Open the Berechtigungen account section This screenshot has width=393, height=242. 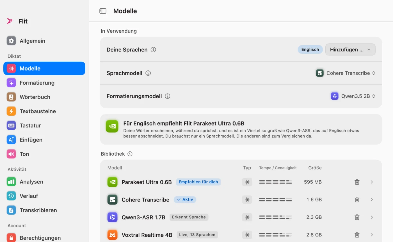[44, 238]
